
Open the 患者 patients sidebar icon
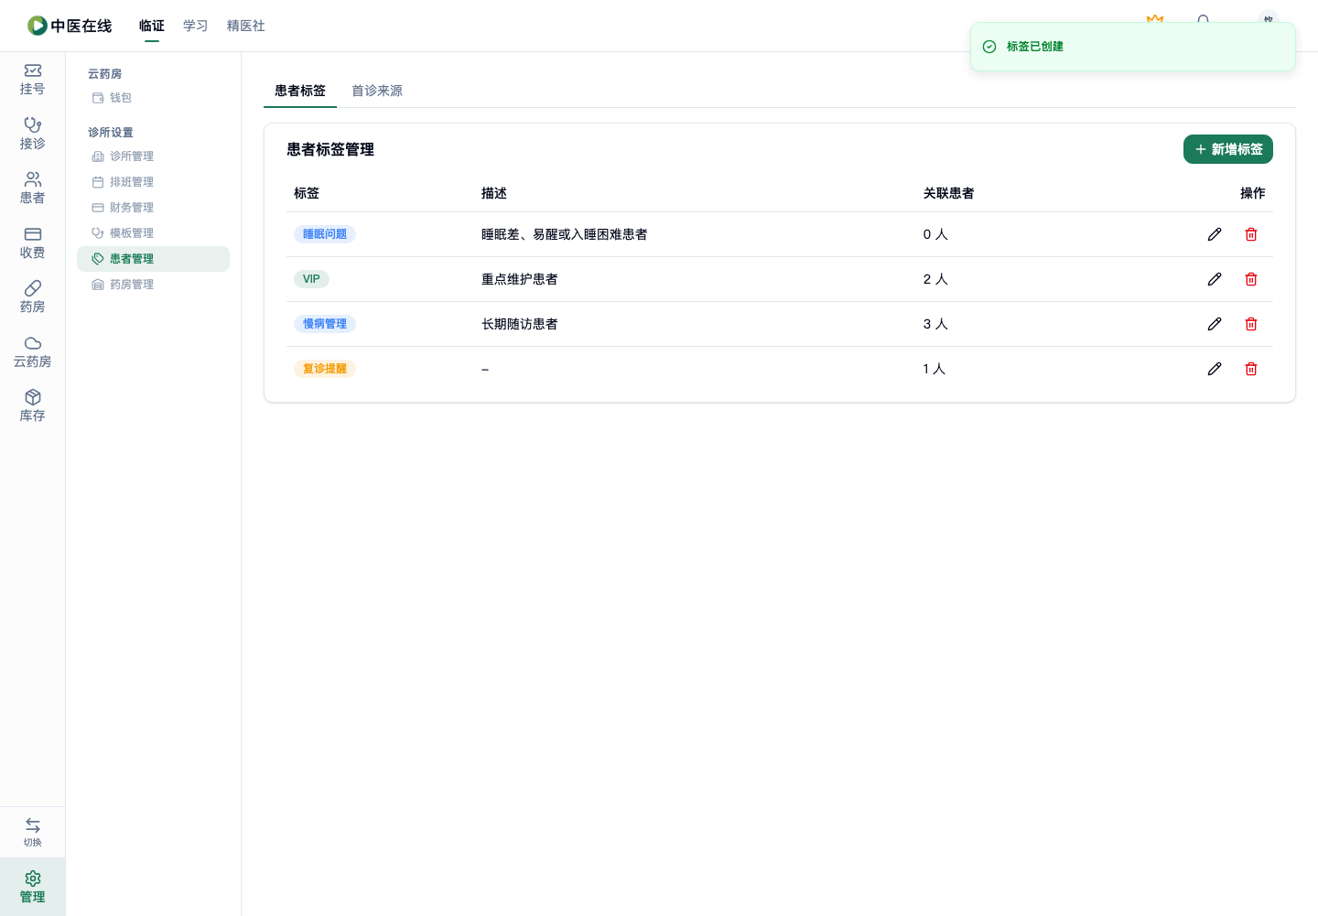point(32,189)
